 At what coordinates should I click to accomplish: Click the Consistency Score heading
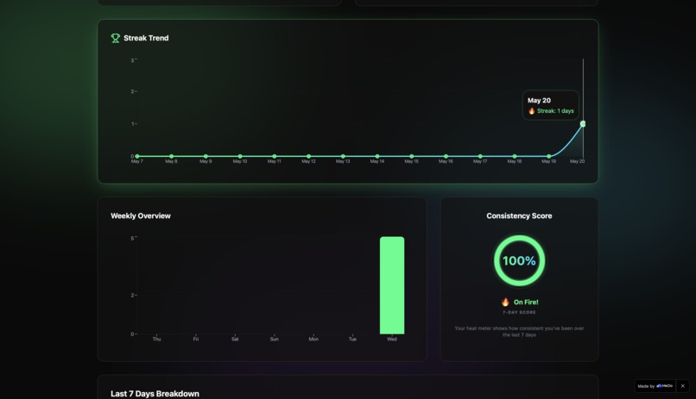(x=519, y=215)
